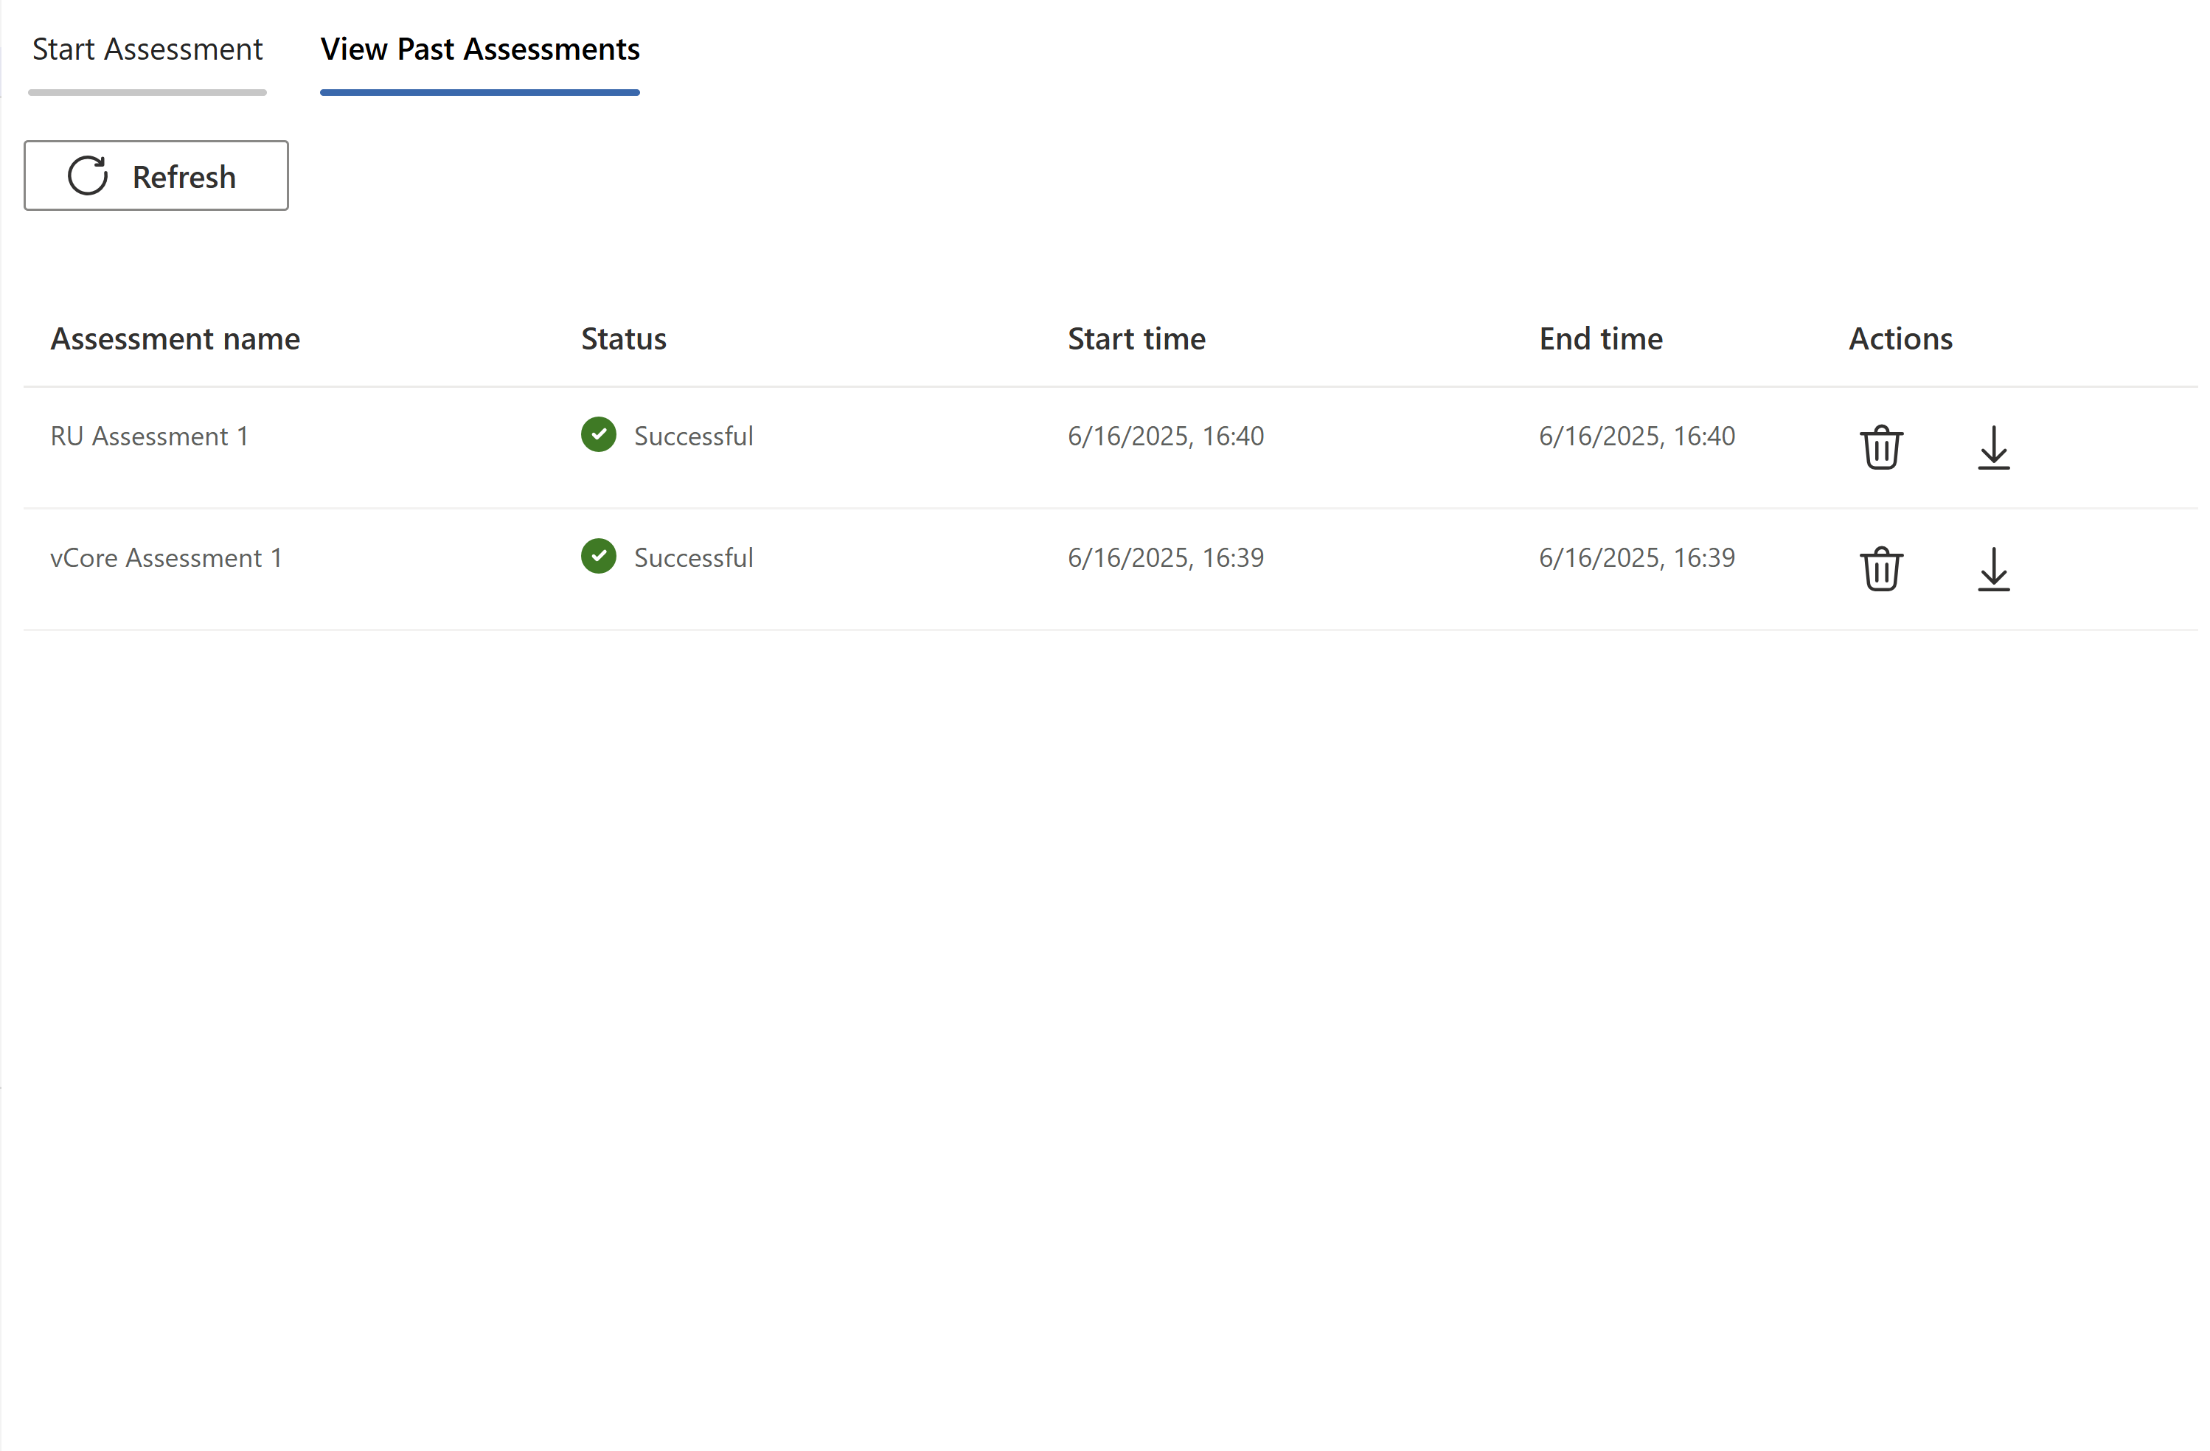Click the End time column header
2210x1451 pixels.
pos(1600,339)
